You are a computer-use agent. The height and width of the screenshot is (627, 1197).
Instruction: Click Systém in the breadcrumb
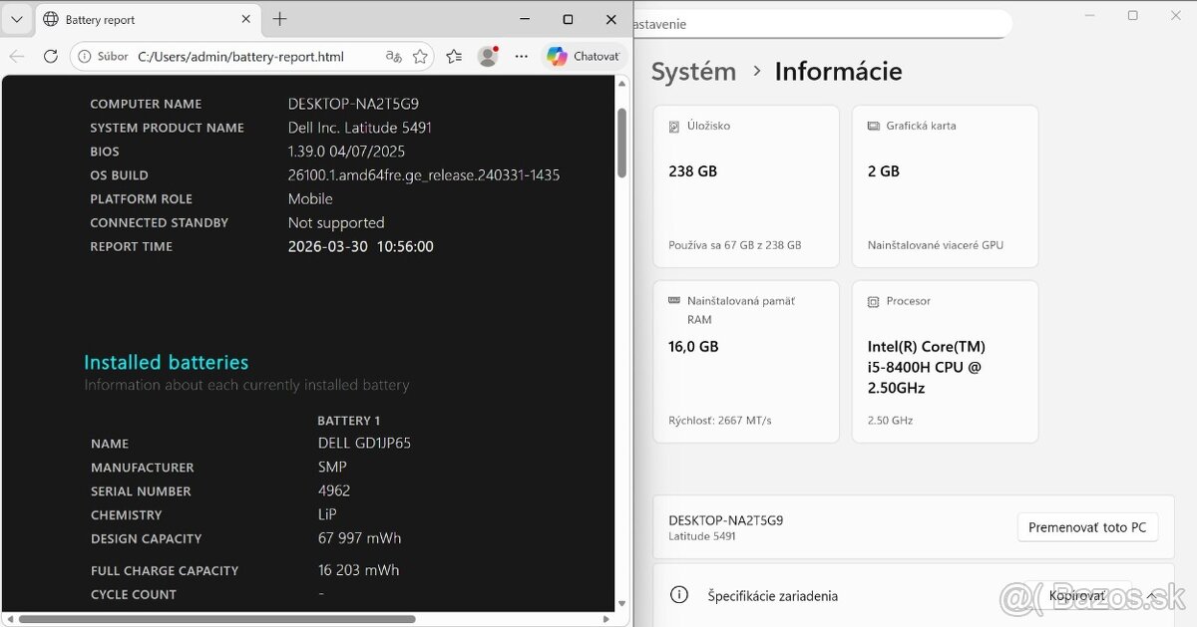[693, 72]
